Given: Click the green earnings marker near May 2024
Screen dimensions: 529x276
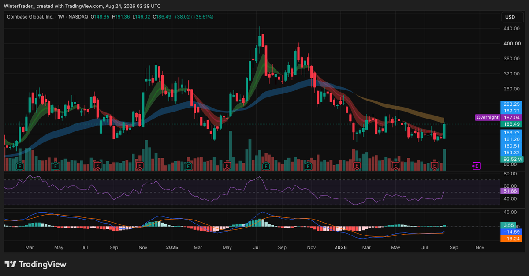Looking at the screenshot, I should tap(56, 166).
